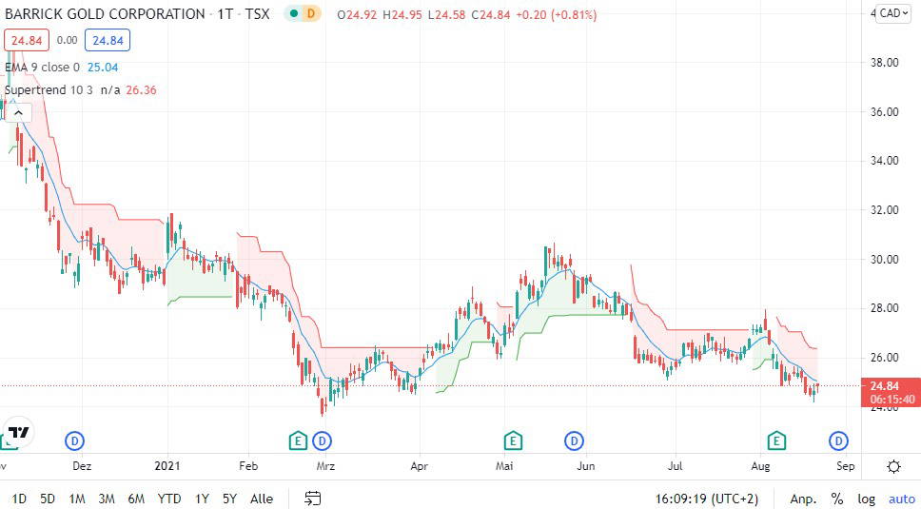Click the market status green dot icon
The height and width of the screenshot is (509, 921).
pyautogui.click(x=294, y=13)
